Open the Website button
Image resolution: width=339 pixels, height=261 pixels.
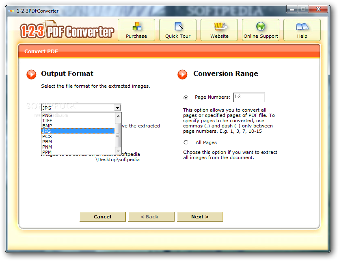[x=219, y=30]
